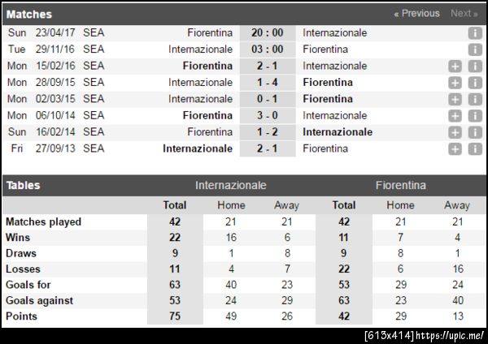Click Fiorentina header in Tables section
Viewport: 488px width, 344px height.
click(400, 185)
